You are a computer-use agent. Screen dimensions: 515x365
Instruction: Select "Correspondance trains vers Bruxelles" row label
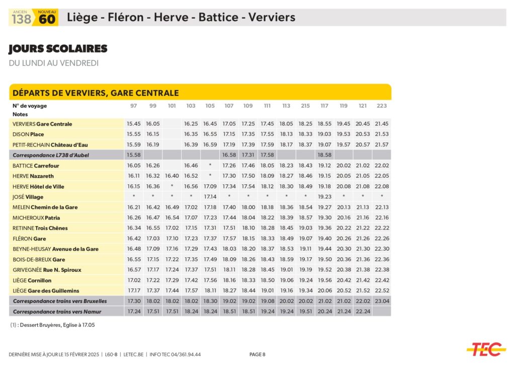tap(60, 301)
